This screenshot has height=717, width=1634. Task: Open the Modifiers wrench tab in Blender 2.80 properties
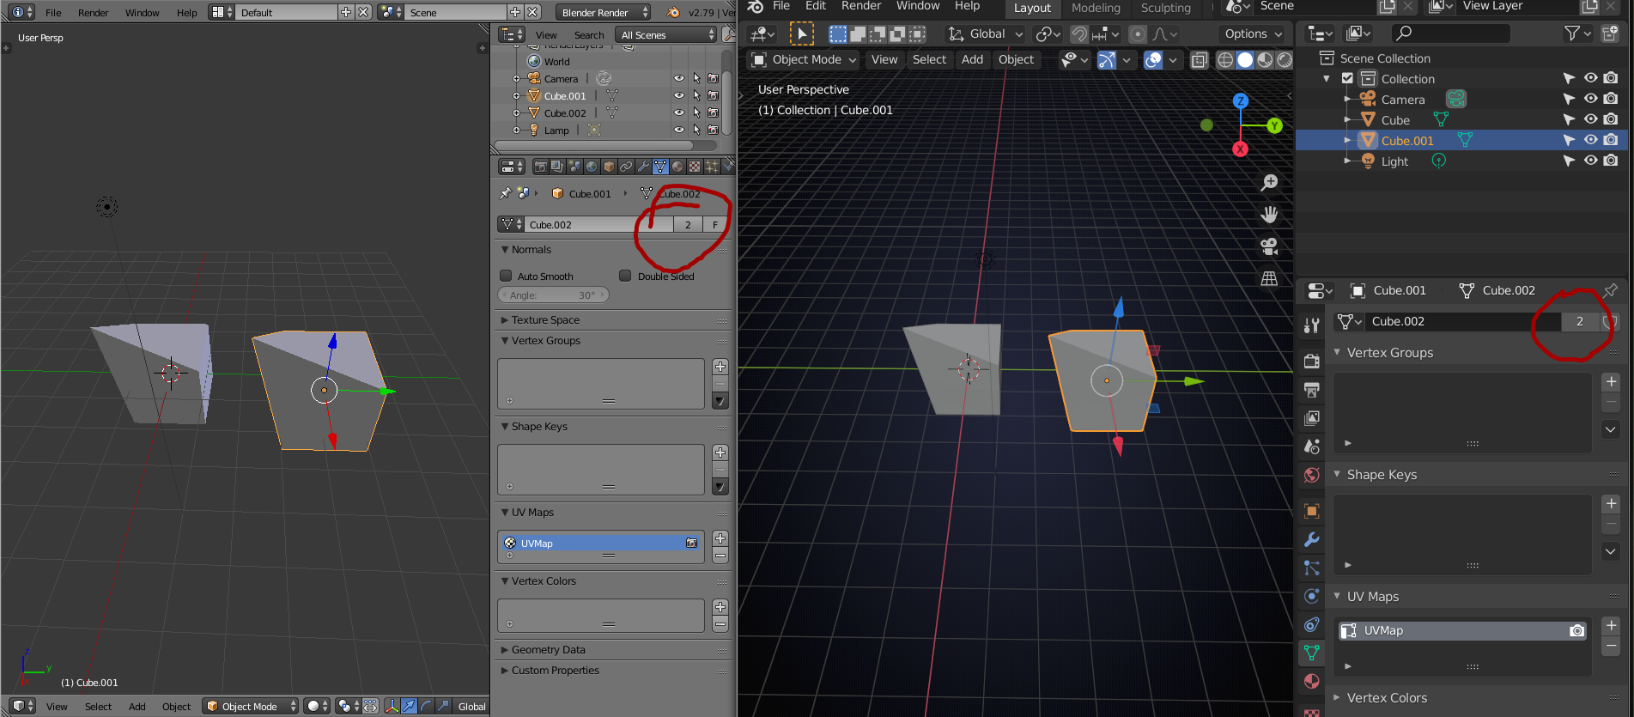click(x=1311, y=540)
